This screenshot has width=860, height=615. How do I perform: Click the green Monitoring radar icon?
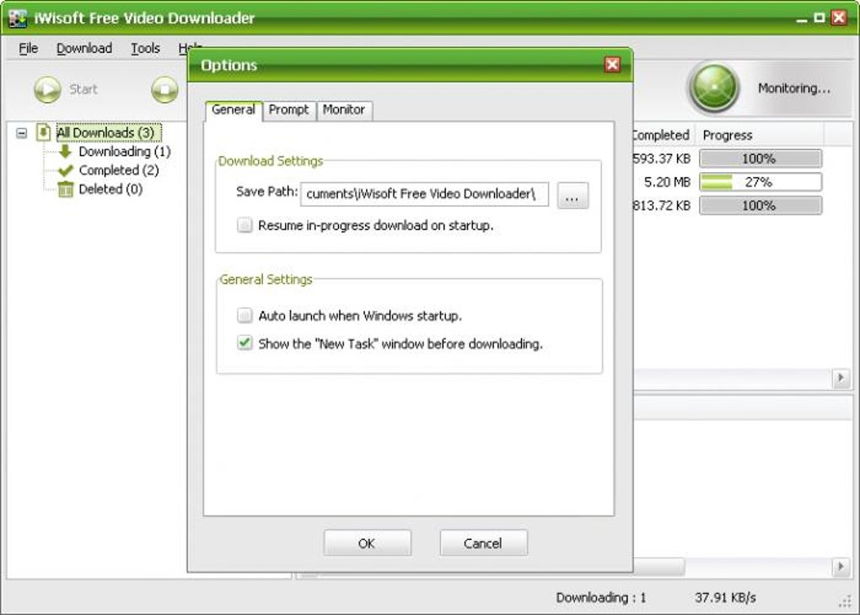pos(714,88)
